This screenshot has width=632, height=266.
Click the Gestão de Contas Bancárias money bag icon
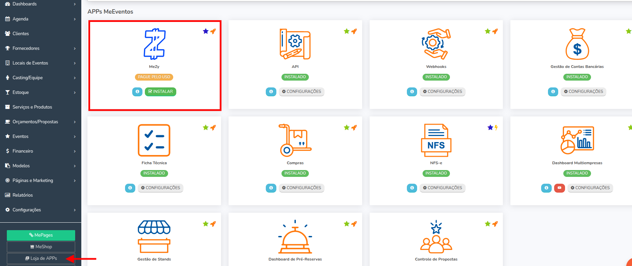click(577, 44)
